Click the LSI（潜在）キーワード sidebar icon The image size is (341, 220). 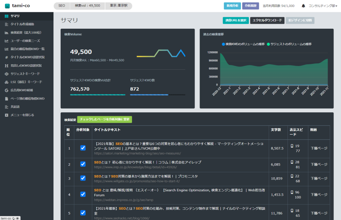[6, 82]
